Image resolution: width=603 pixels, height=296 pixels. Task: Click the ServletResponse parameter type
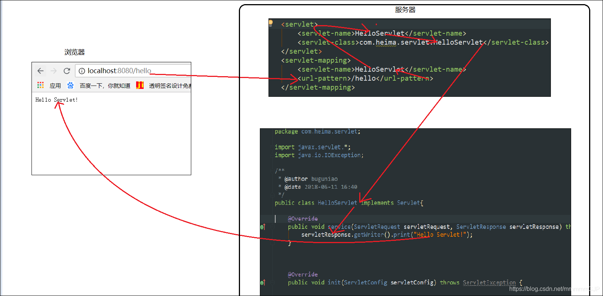(x=481, y=227)
